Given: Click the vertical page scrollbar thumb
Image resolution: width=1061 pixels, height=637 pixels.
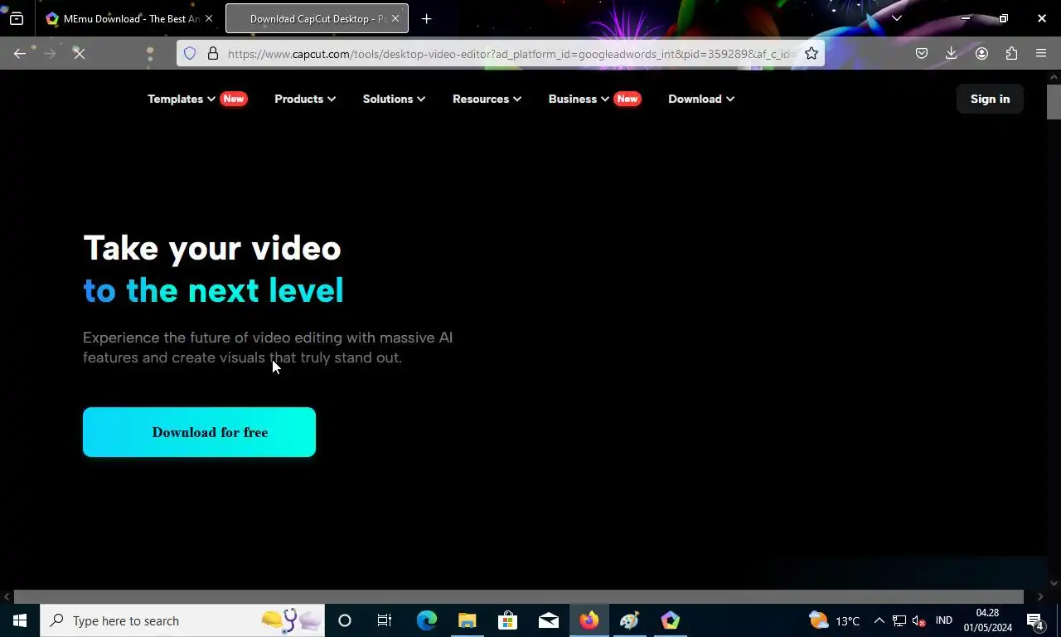Looking at the screenshot, I should pyautogui.click(x=1054, y=102).
